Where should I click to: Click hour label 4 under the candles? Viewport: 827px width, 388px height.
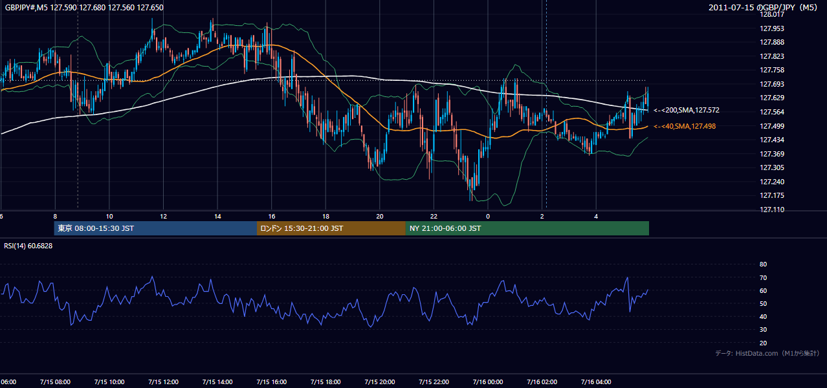pyautogui.click(x=596, y=217)
